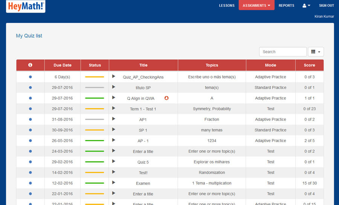The height and width of the screenshot is (205, 339).
Task: Open the column grid view dropdown
Action: click(316, 52)
